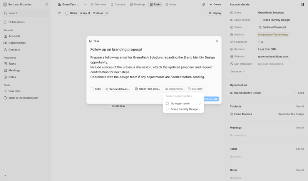Click the Search opportunities field
308x181 pixels.
click(x=184, y=96)
